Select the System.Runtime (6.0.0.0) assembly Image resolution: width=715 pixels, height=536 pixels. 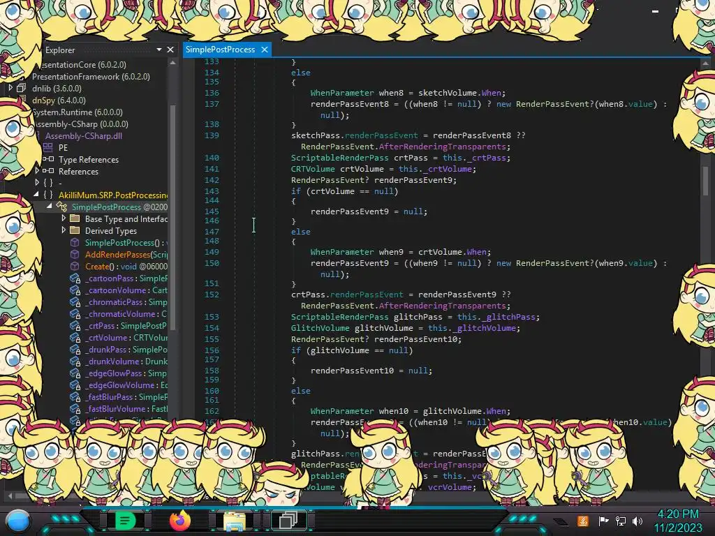(78, 112)
